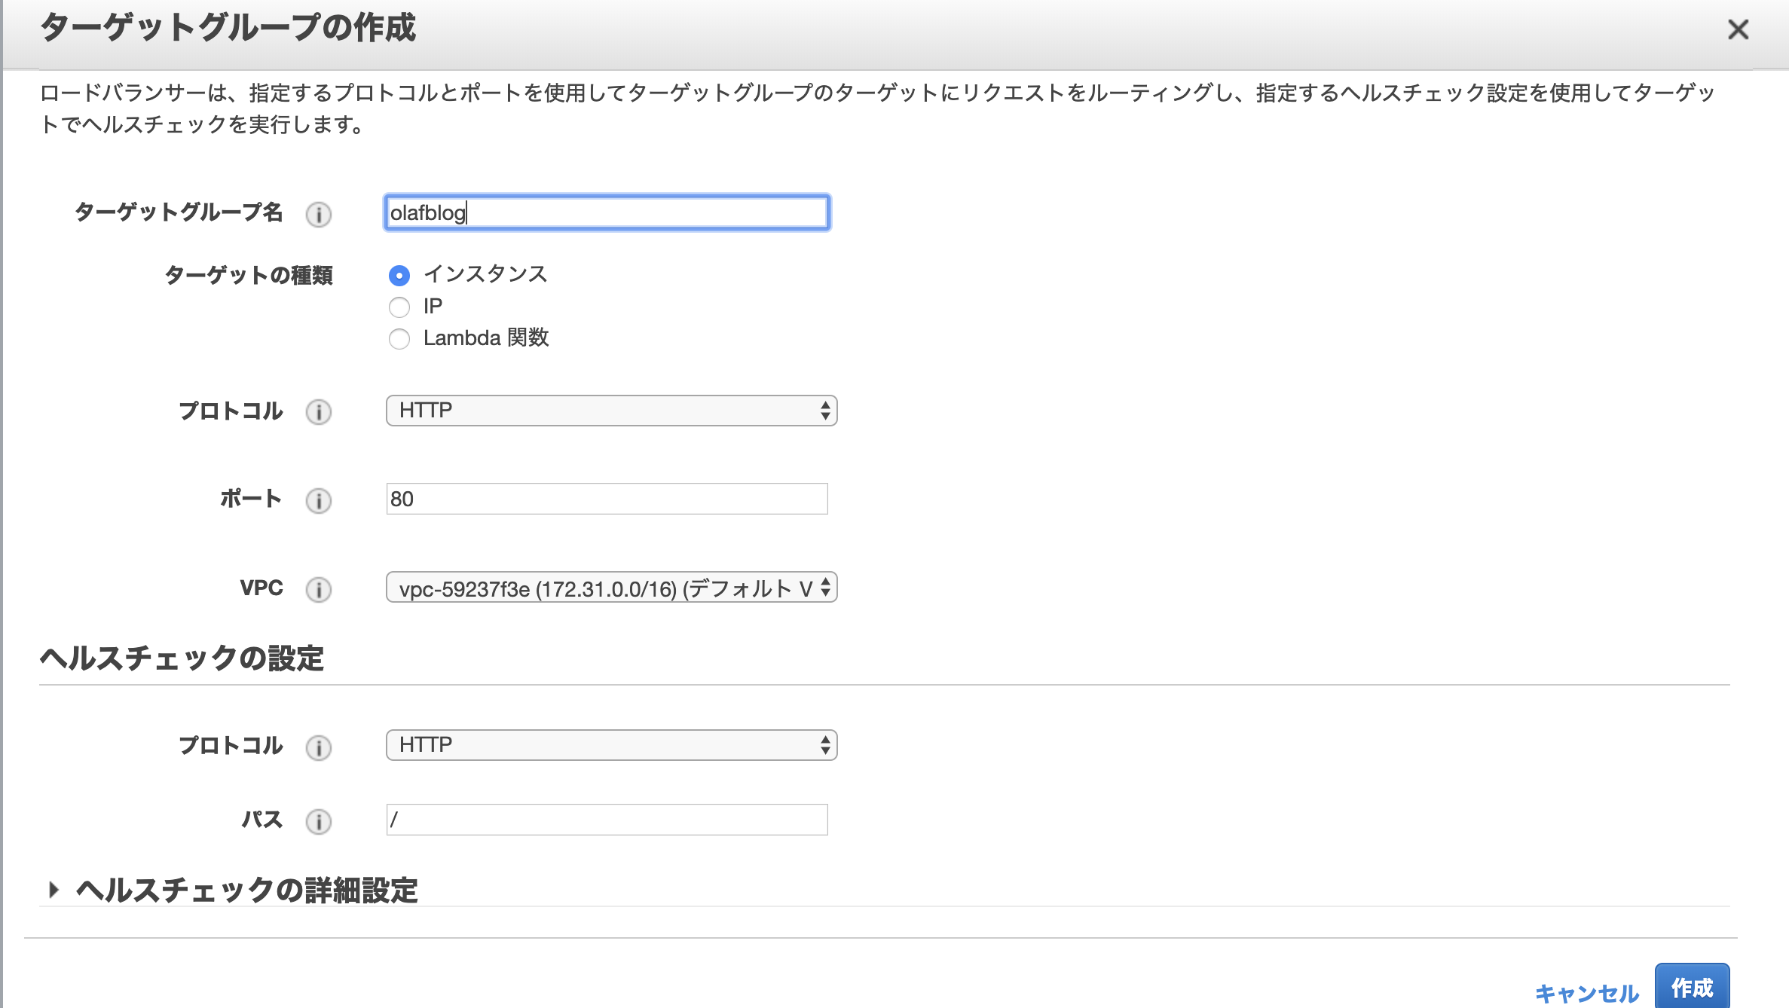Image resolution: width=1789 pixels, height=1008 pixels.
Task: Select the インスタンス target type option
Action: point(399,276)
